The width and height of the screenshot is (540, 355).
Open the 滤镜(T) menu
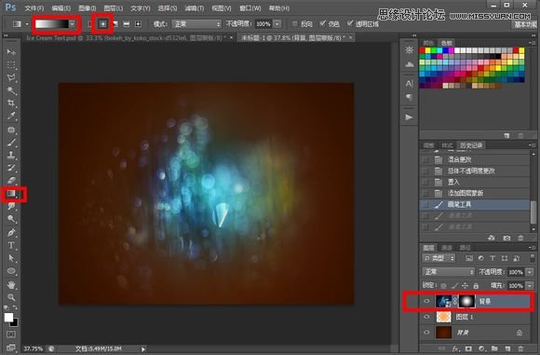195,8
